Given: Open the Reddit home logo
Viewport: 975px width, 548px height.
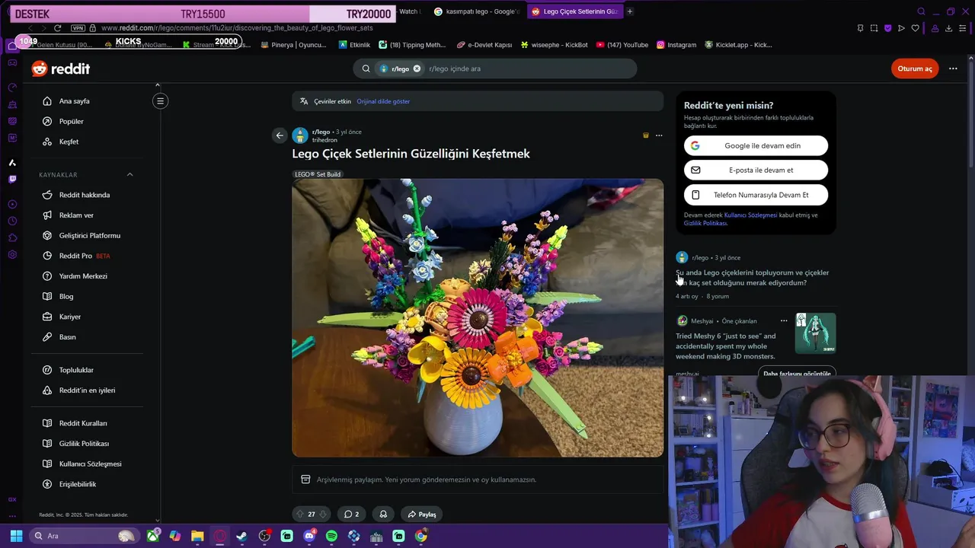Looking at the screenshot, I should click(61, 68).
